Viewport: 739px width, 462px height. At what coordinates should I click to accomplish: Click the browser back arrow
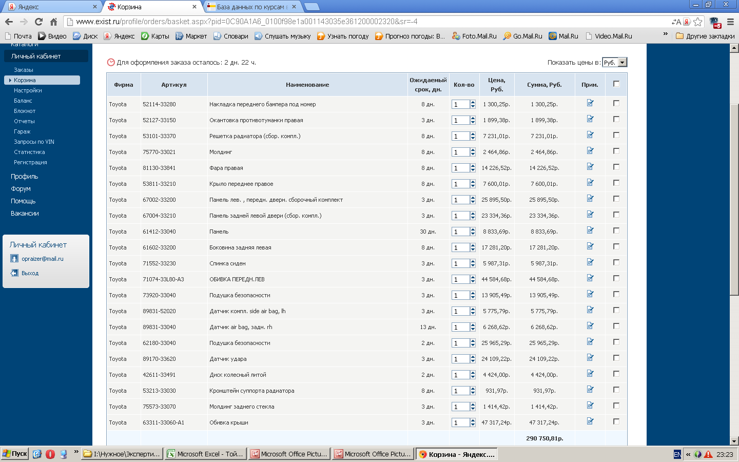tap(9, 22)
